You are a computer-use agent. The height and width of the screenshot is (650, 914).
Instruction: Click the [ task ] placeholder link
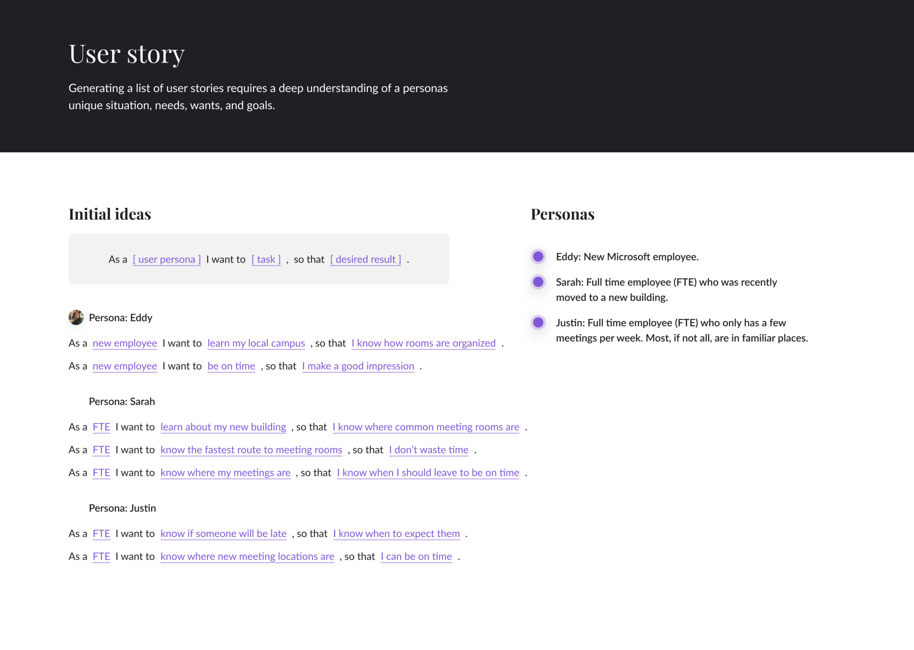(266, 259)
